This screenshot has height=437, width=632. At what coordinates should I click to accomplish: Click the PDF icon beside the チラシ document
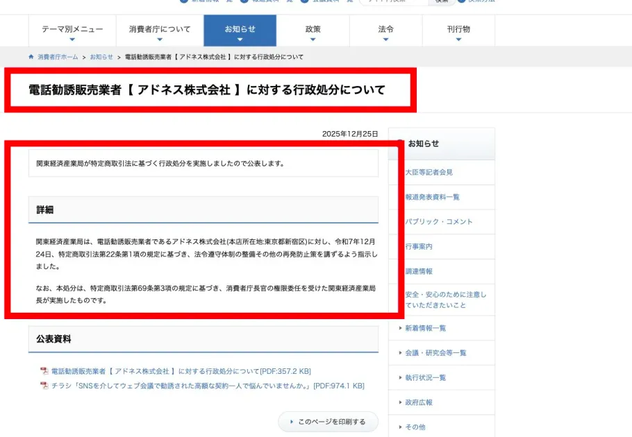(44, 386)
